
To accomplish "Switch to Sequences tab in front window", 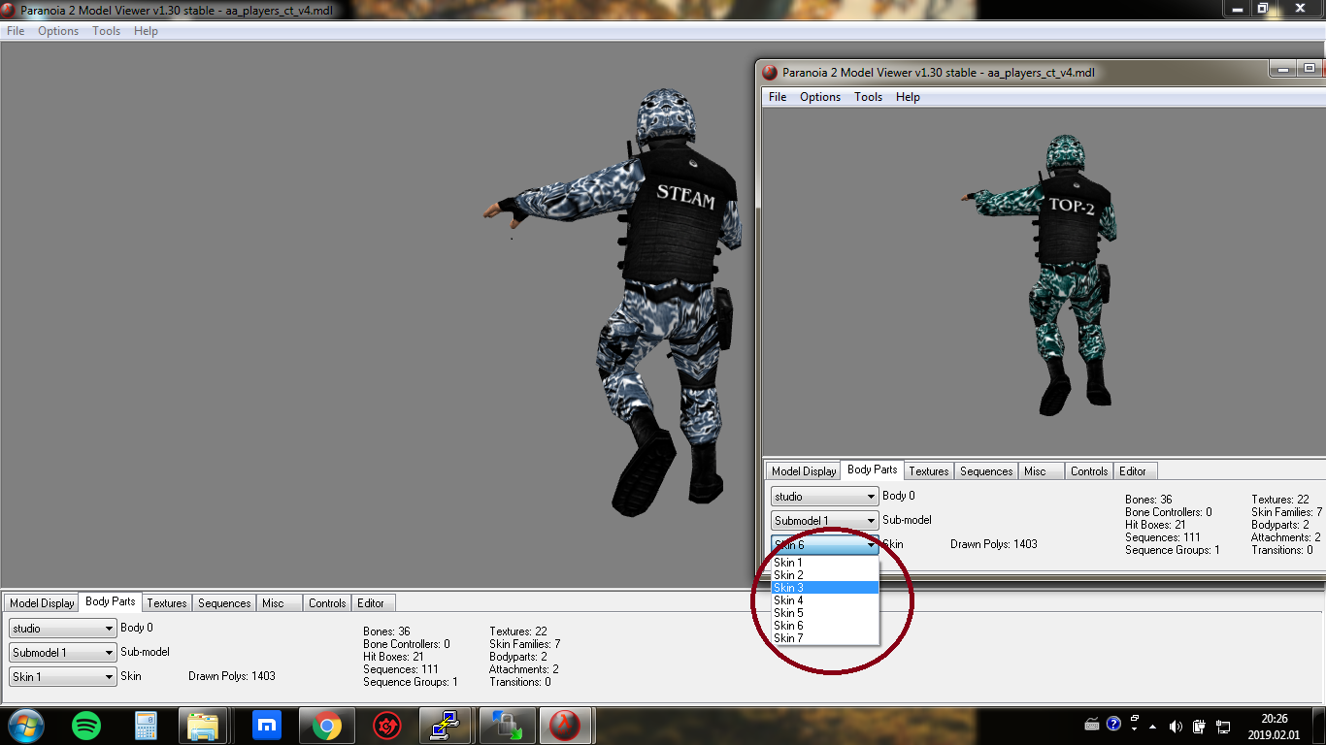I will [x=985, y=471].
